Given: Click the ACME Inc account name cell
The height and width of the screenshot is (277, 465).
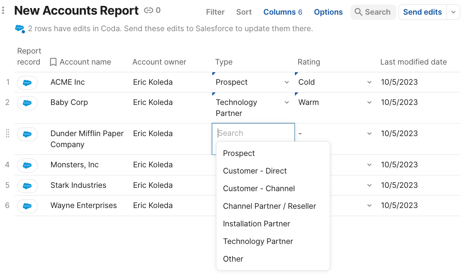Looking at the screenshot, I should [68, 82].
